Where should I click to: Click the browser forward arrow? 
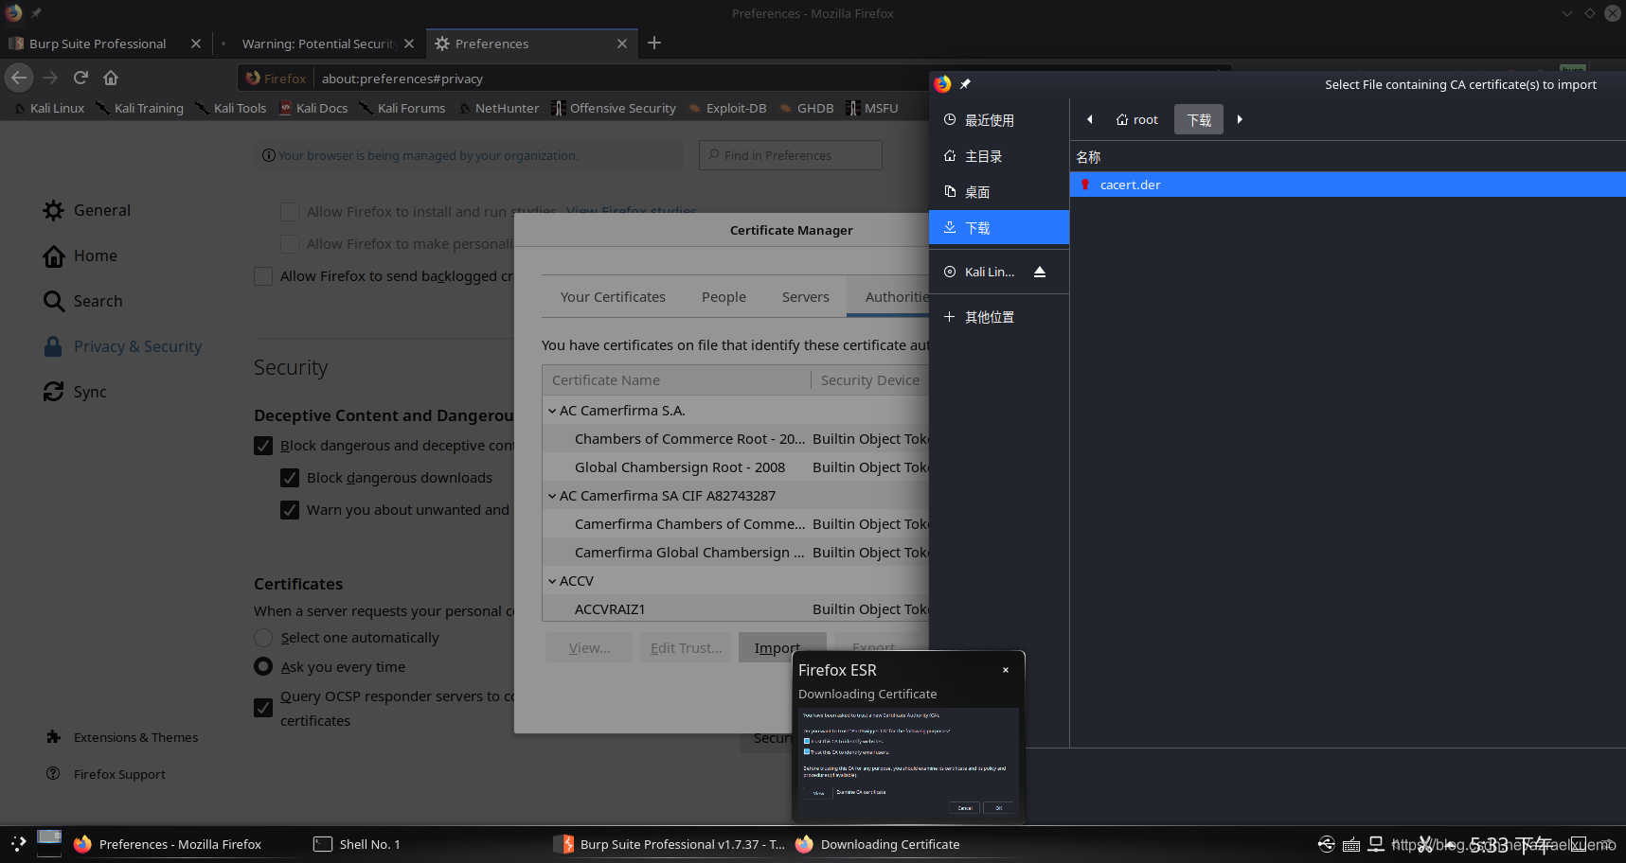point(50,78)
